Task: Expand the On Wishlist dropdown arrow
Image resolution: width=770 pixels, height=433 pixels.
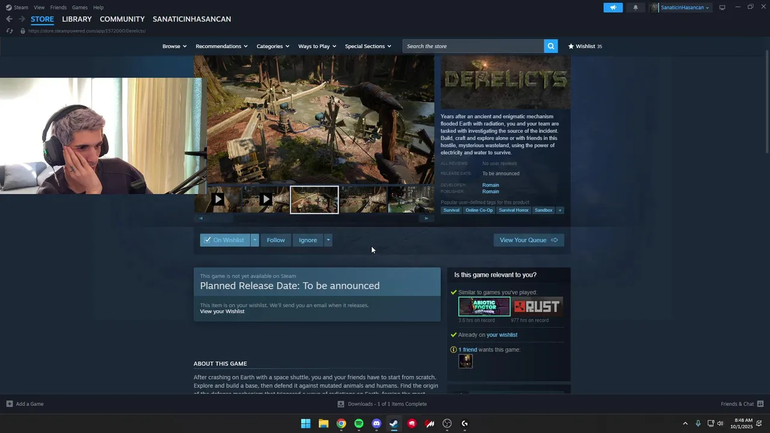Action: (254, 240)
